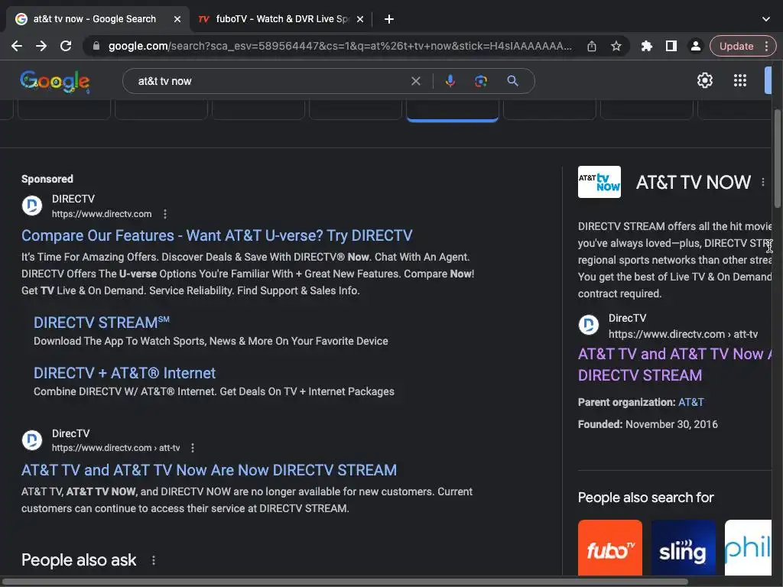
Task: Open the Google apps grid
Action: pyautogui.click(x=739, y=80)
